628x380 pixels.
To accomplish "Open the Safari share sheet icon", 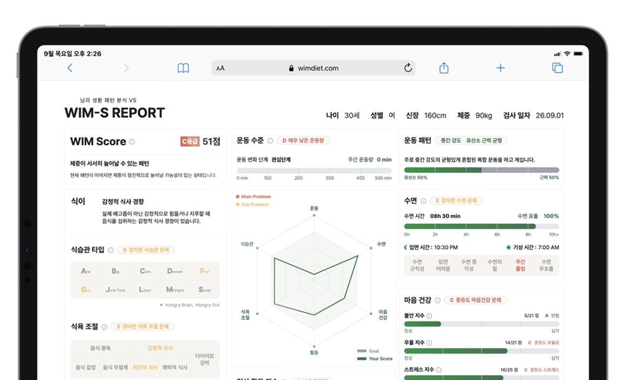I will pyautogui.click(x=444, y=68).
